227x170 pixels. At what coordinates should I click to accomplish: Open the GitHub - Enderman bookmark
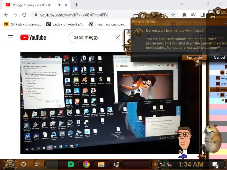(23, 24)
